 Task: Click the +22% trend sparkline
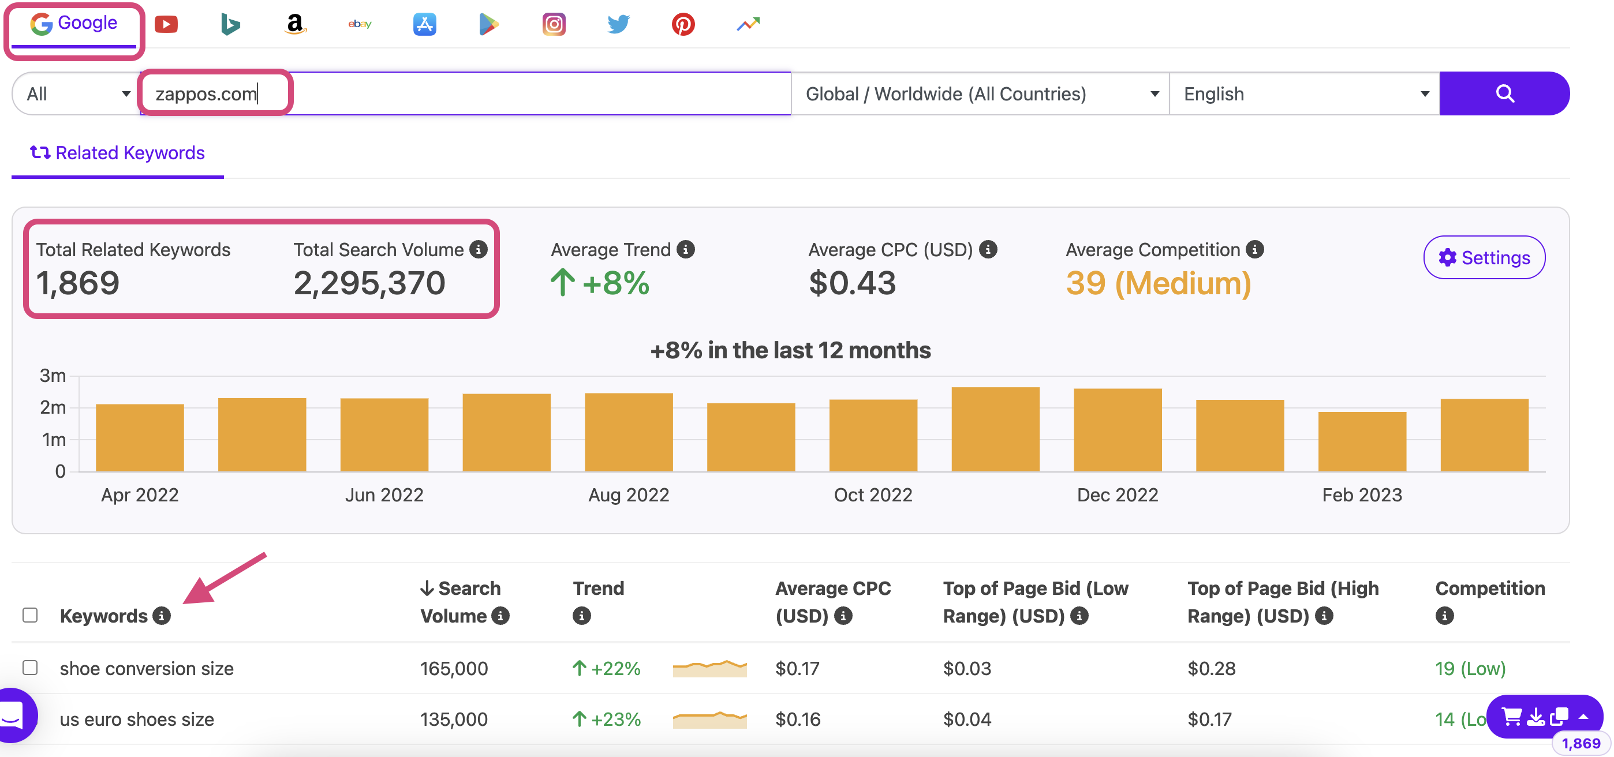[x=709, y=669]
